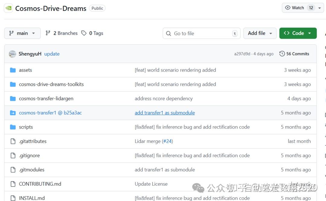
Task: Open commit history via the 56 Commits clock icon
Action: pos(282,53)
